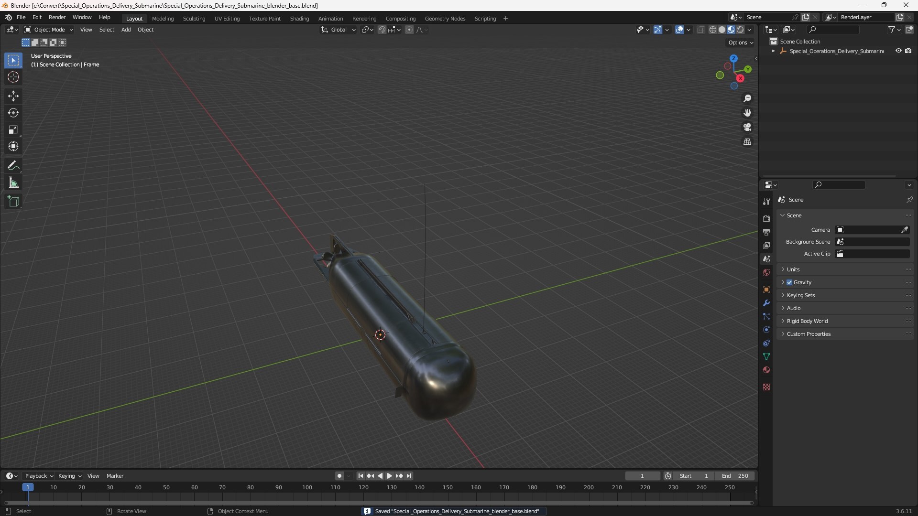Select the Measure tool

(x=13, y=183)
